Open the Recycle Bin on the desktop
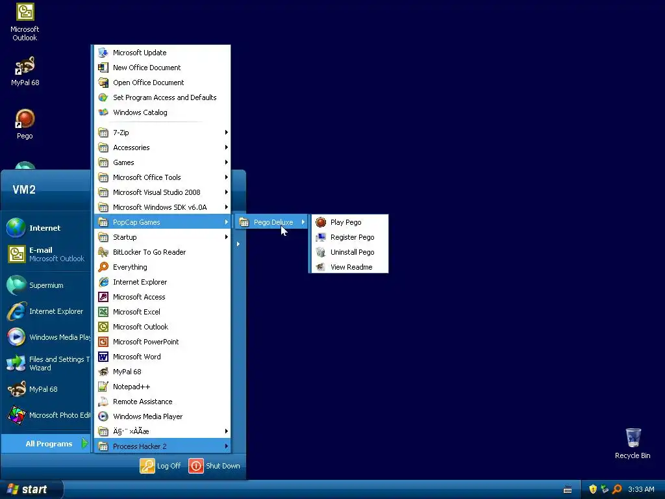The height and width of the screenshot is (499, 665). point(633,437)
